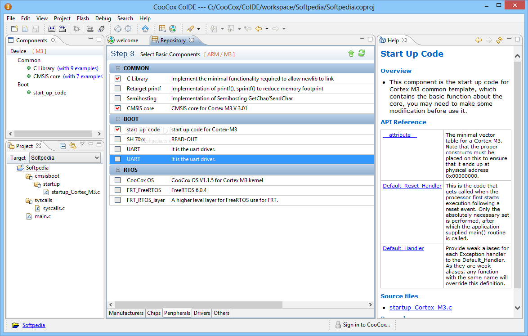Click the Build toolbar icon
Viewport: 528px width, 336px height.
52,29
